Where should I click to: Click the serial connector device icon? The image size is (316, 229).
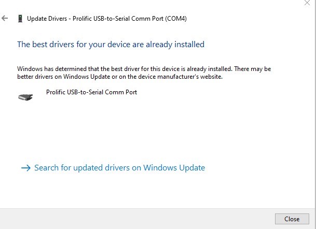[25, 97]
